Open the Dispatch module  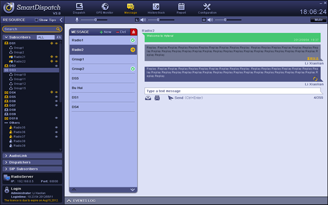point(79,8)
